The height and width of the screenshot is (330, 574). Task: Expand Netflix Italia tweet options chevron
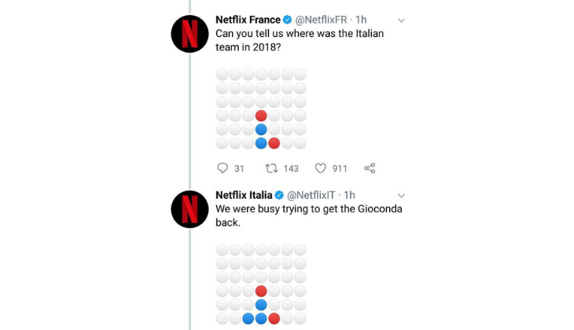click(401, 196)
